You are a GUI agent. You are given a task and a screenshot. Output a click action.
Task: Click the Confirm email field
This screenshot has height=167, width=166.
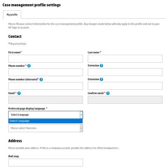click(125, 100)
